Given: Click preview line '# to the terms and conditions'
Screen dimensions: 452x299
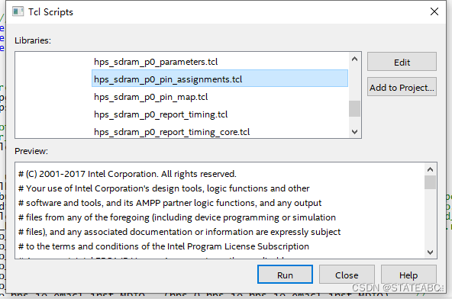Looking at the screenshot, I should 163,246.
